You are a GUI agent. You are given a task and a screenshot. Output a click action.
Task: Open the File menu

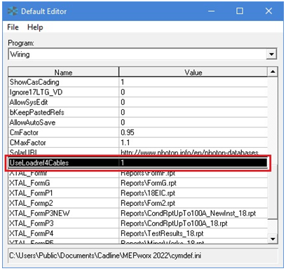point(13,27)
